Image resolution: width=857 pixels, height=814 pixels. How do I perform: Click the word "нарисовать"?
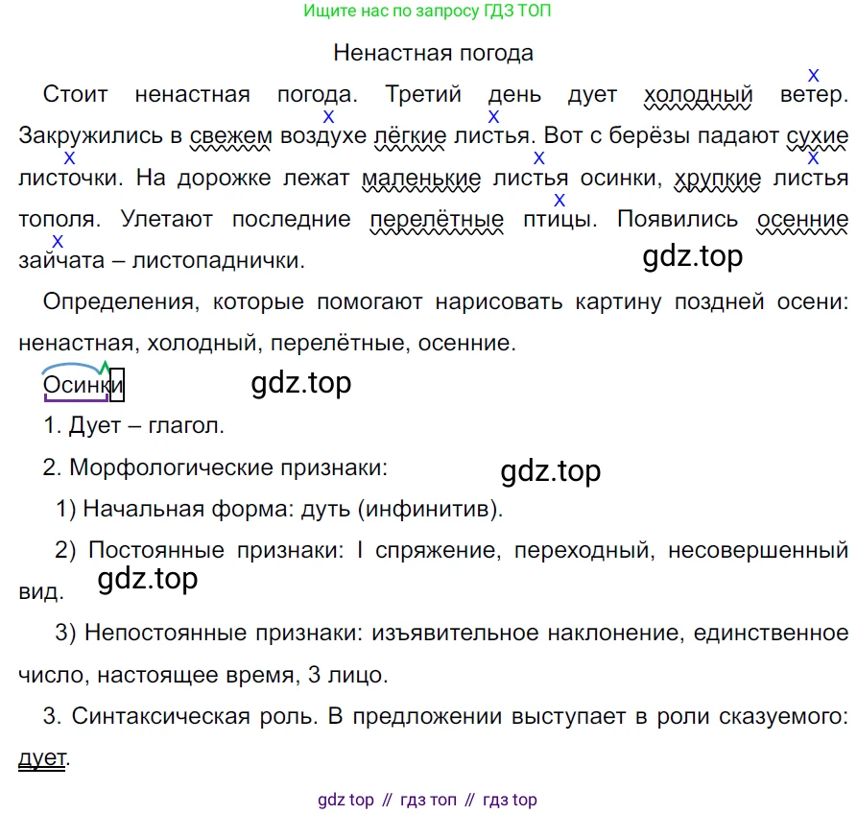499,301
